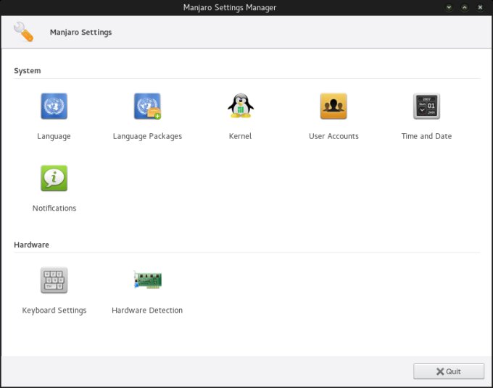Viewport: 493px width, 388px height.
Task: Open the Language settings globe icon
Action: click(x=54, y=106)
